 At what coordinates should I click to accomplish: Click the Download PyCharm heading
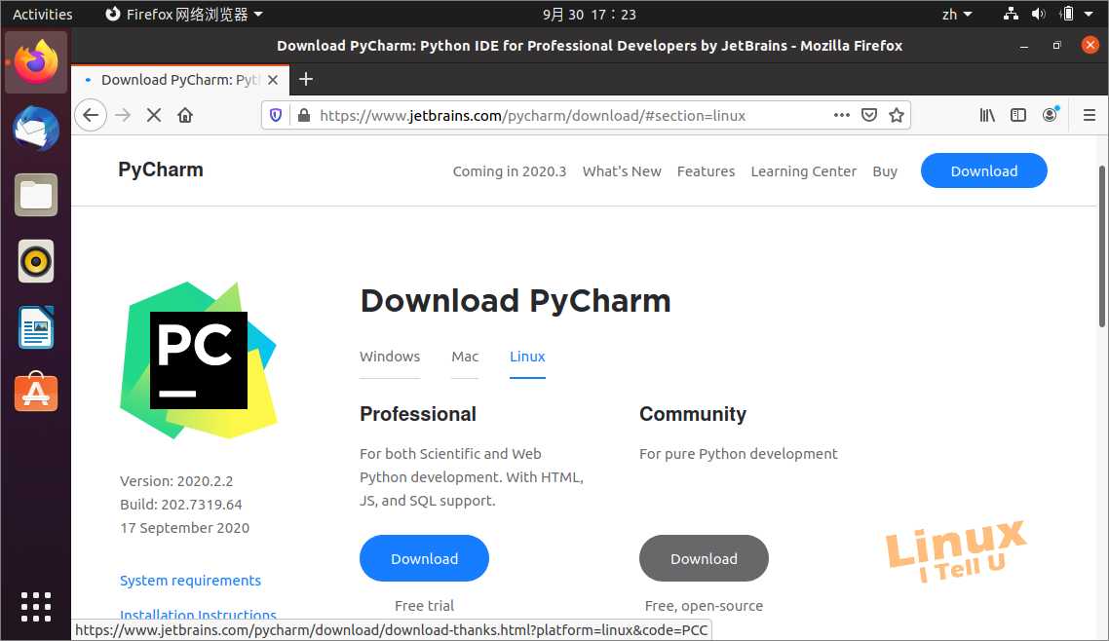pos(516,301)
